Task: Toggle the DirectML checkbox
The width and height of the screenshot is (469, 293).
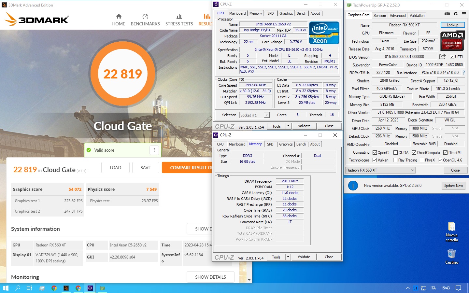Action: coord(445,153)
